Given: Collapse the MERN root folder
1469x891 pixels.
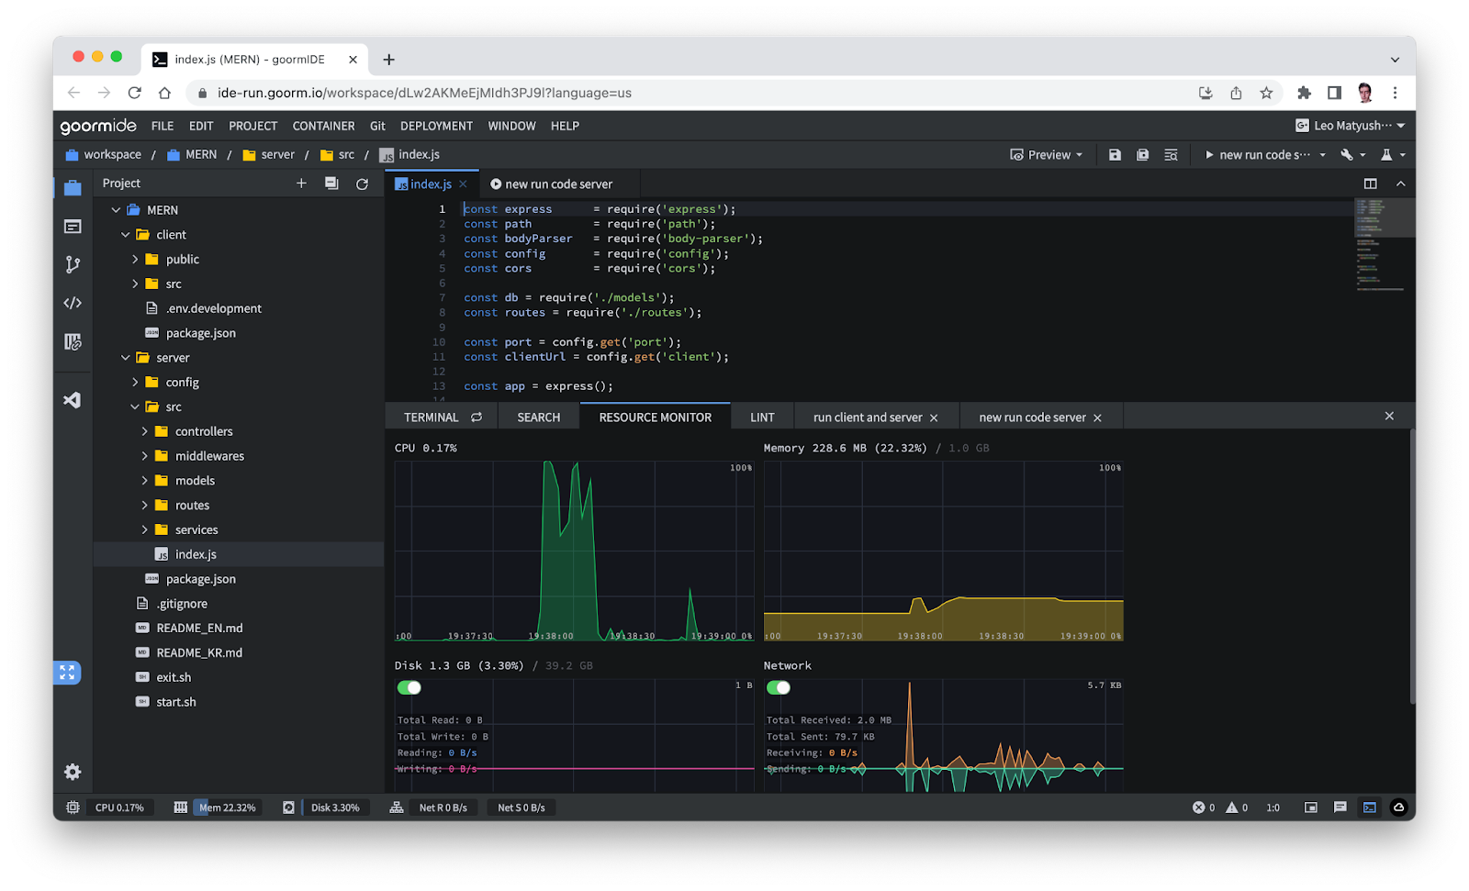Looking at the screenshot, I should tap(117, 210).
